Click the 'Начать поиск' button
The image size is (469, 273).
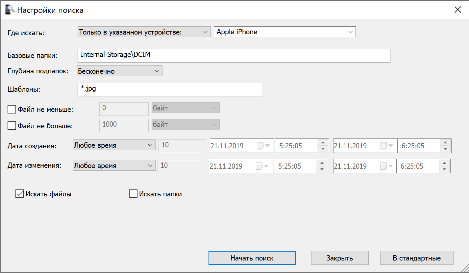point(252,258)
